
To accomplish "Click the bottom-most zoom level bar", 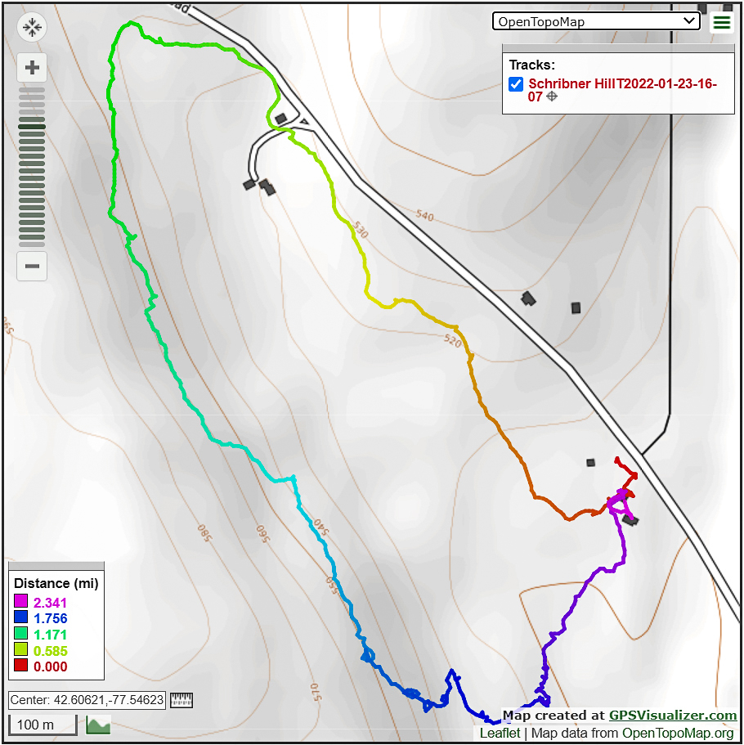I will click(32, 245).
